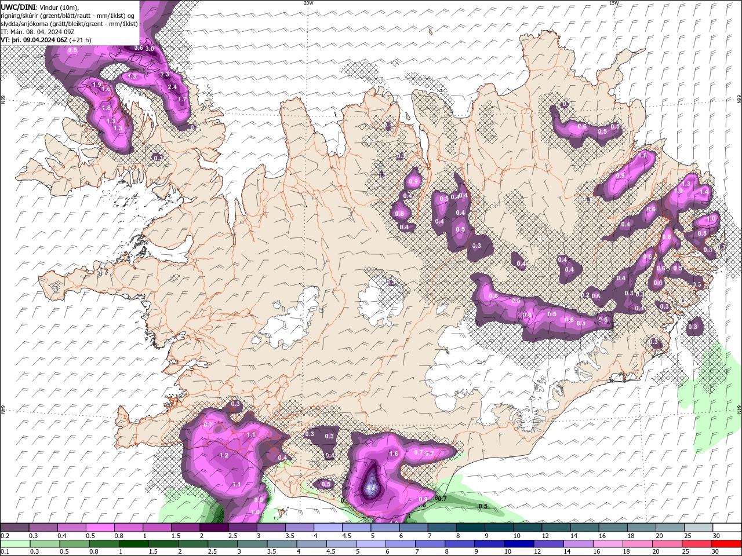Select bright pink 0.5 swatch in upper legend
742x556 pixels.
click(100, 528)
